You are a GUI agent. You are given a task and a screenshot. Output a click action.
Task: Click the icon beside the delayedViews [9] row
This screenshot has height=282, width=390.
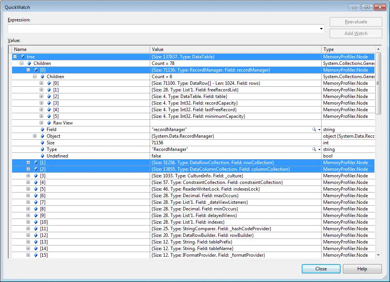pyautogui.click(x=36, y=215)
